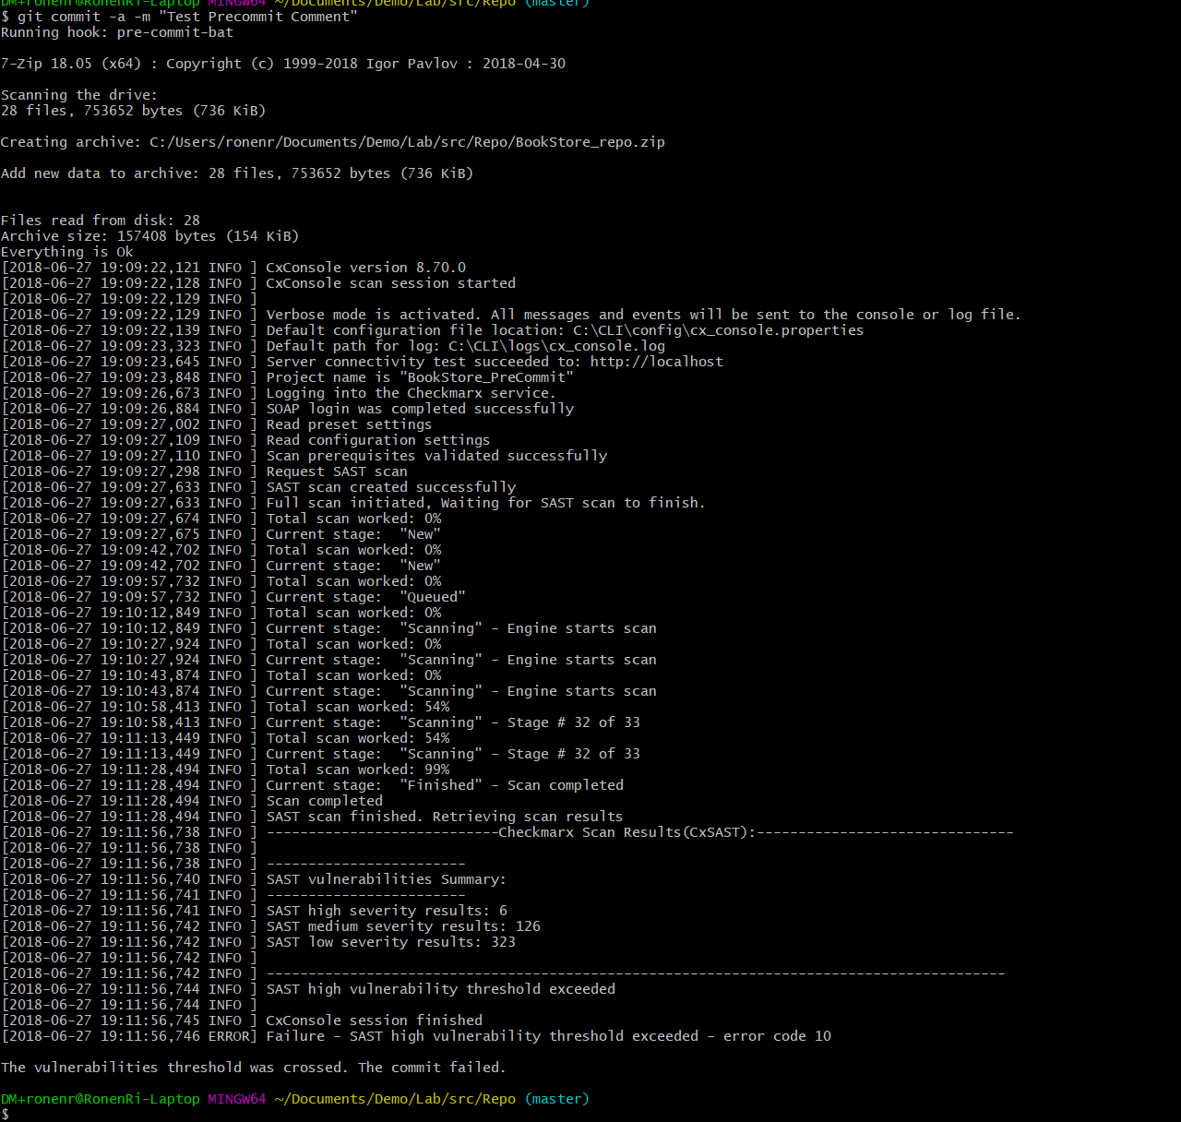Click the 'Everything is Ok' message
Screen dimensions: 1181x1122
67,252
